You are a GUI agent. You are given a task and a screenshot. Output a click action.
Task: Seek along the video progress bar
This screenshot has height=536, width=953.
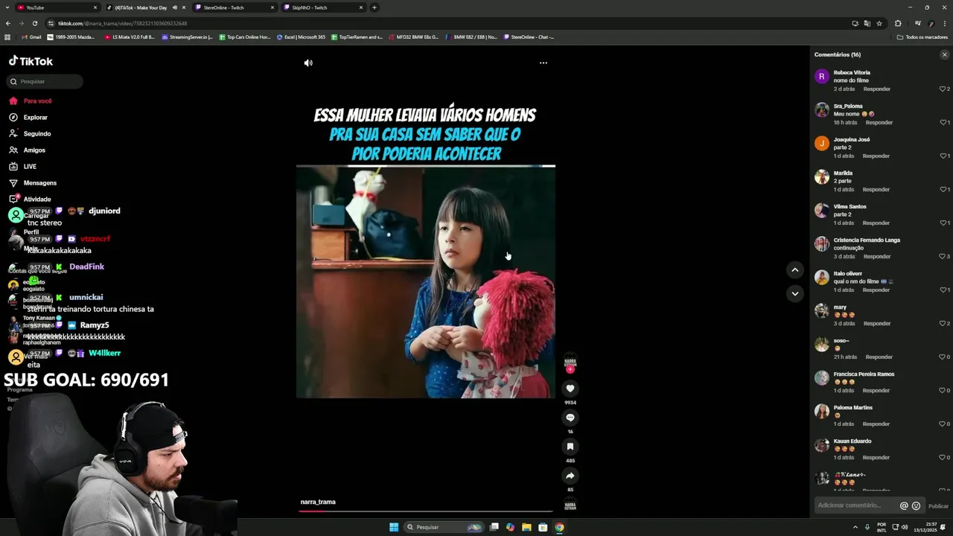426,511
